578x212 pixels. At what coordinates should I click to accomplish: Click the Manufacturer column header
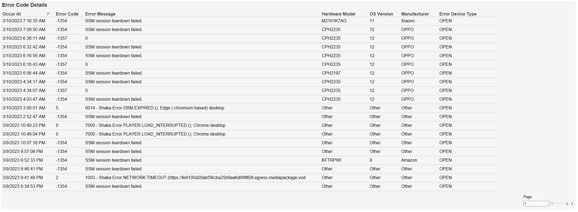(x=415, y=14)
